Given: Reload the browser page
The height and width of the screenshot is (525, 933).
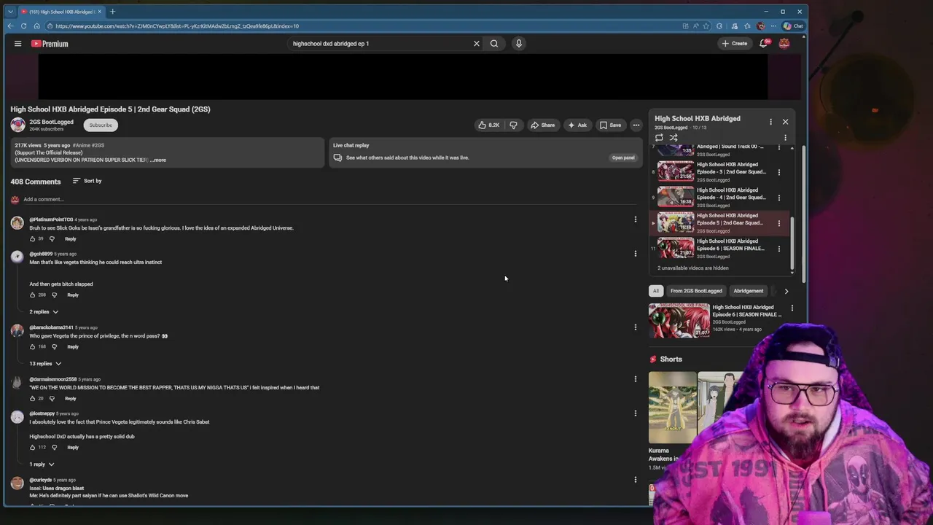Looking at the screenshot, I should [x=23, y=26].
